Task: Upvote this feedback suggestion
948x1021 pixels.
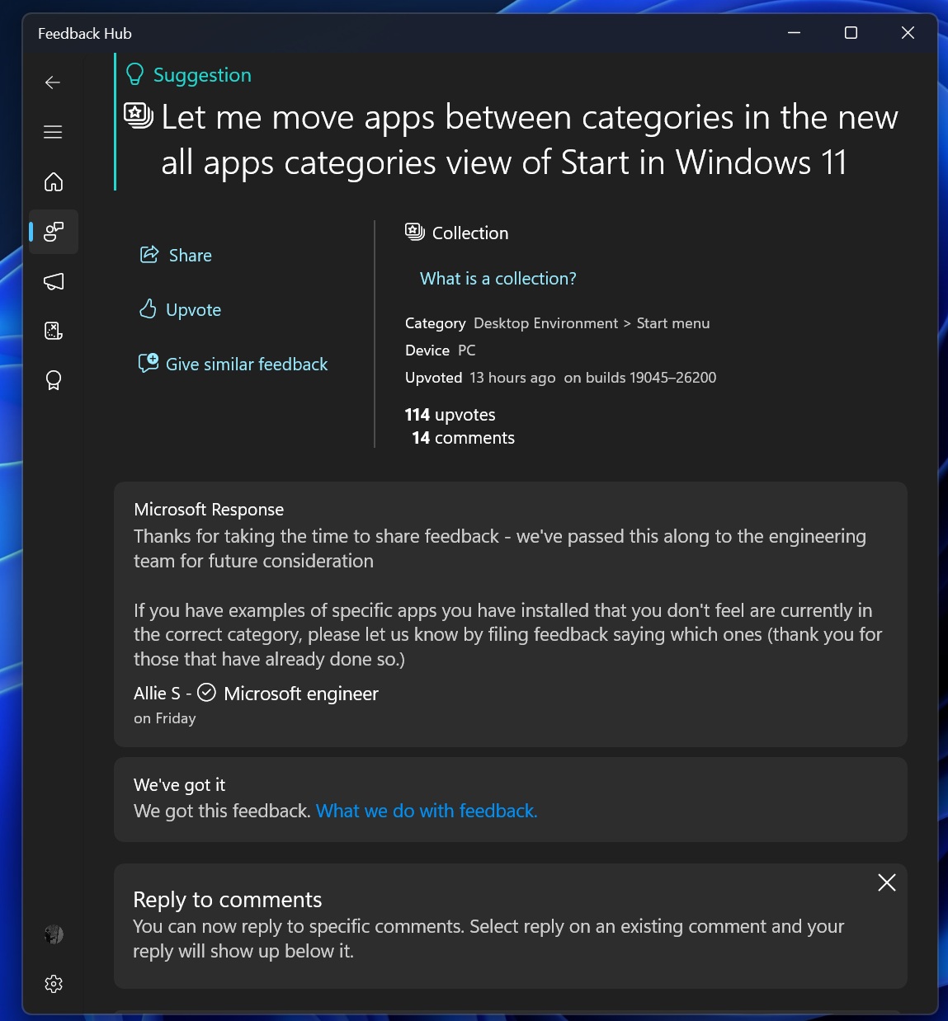Action: click(147, 309)
